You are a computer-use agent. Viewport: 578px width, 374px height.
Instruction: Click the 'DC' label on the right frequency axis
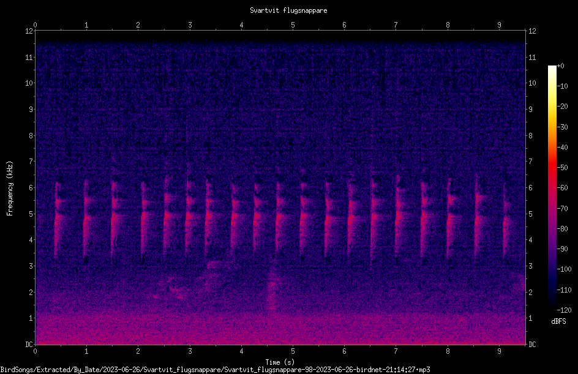click(x=532, y=345)
